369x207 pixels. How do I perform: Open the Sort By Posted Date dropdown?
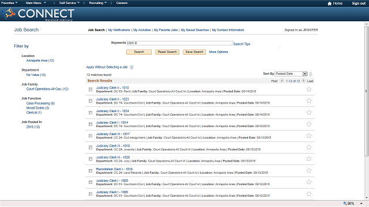coord(291,74)
